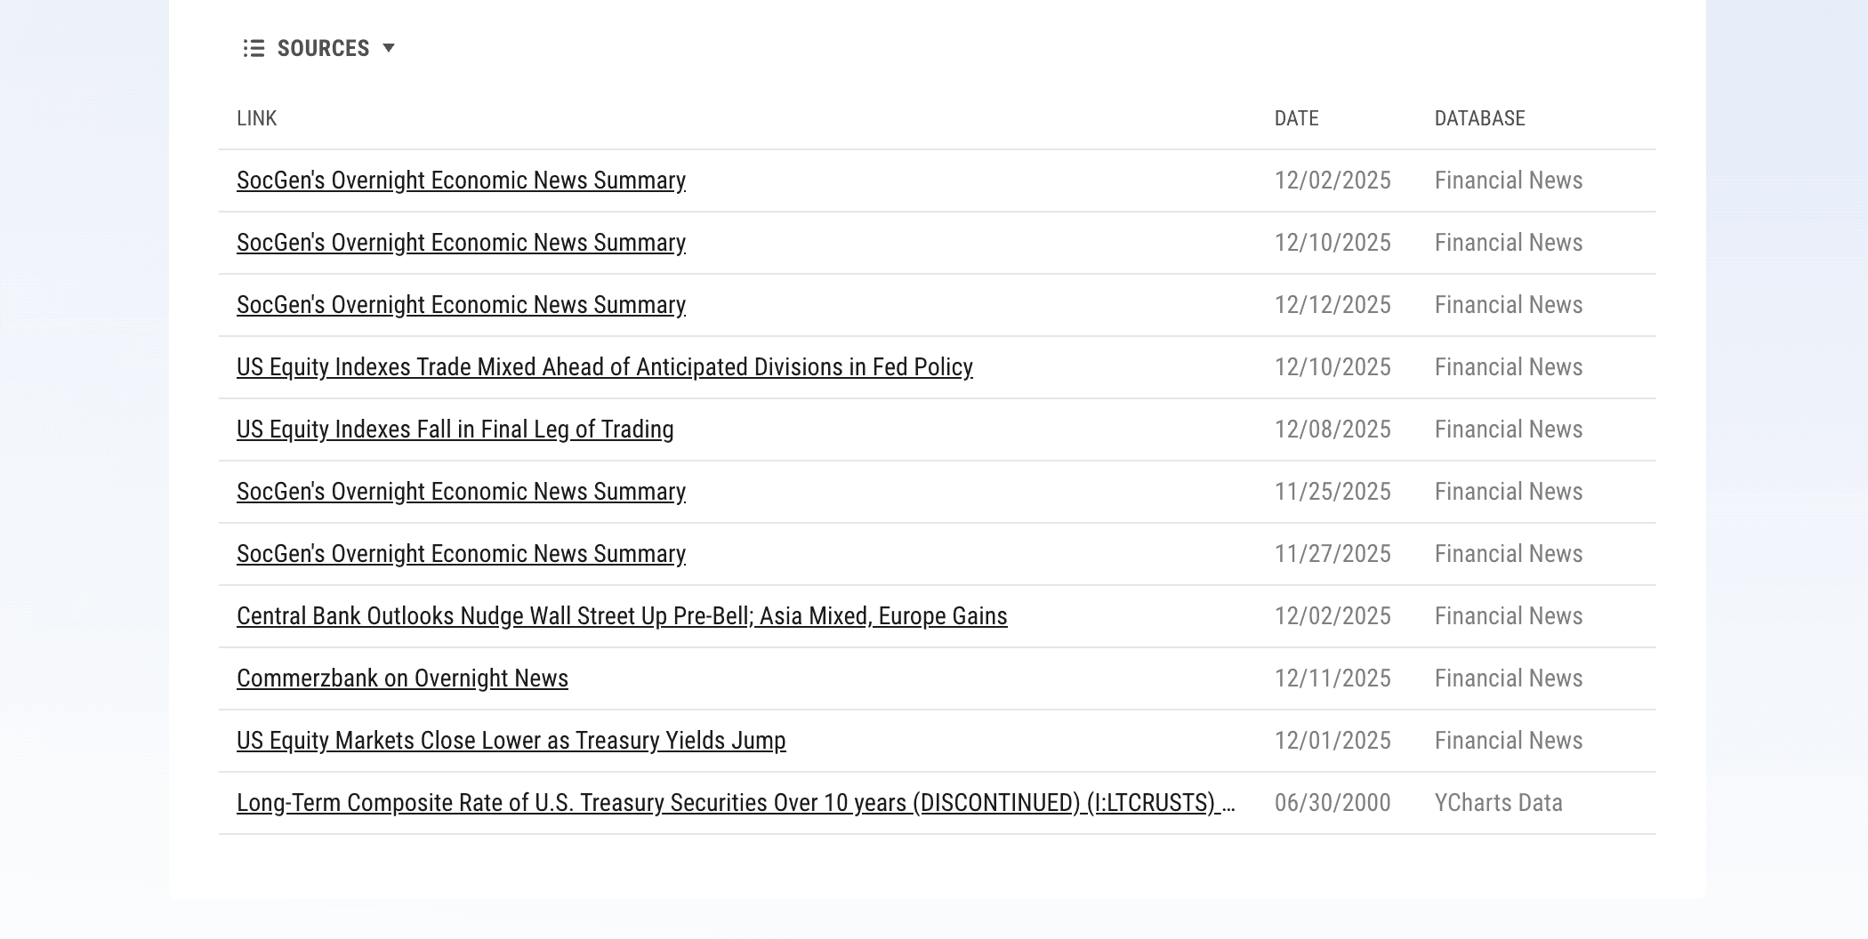Select the YCharts Data database cell

pos(1499,803)
